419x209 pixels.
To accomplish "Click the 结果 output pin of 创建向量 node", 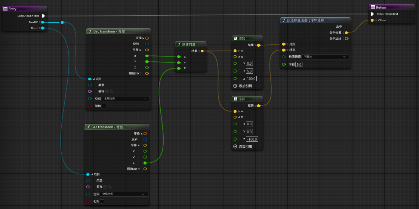I will point(202,51).
